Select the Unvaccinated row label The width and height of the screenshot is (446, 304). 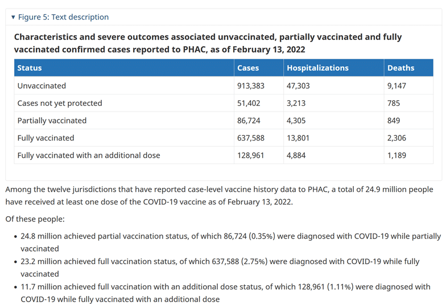[42, 85]
